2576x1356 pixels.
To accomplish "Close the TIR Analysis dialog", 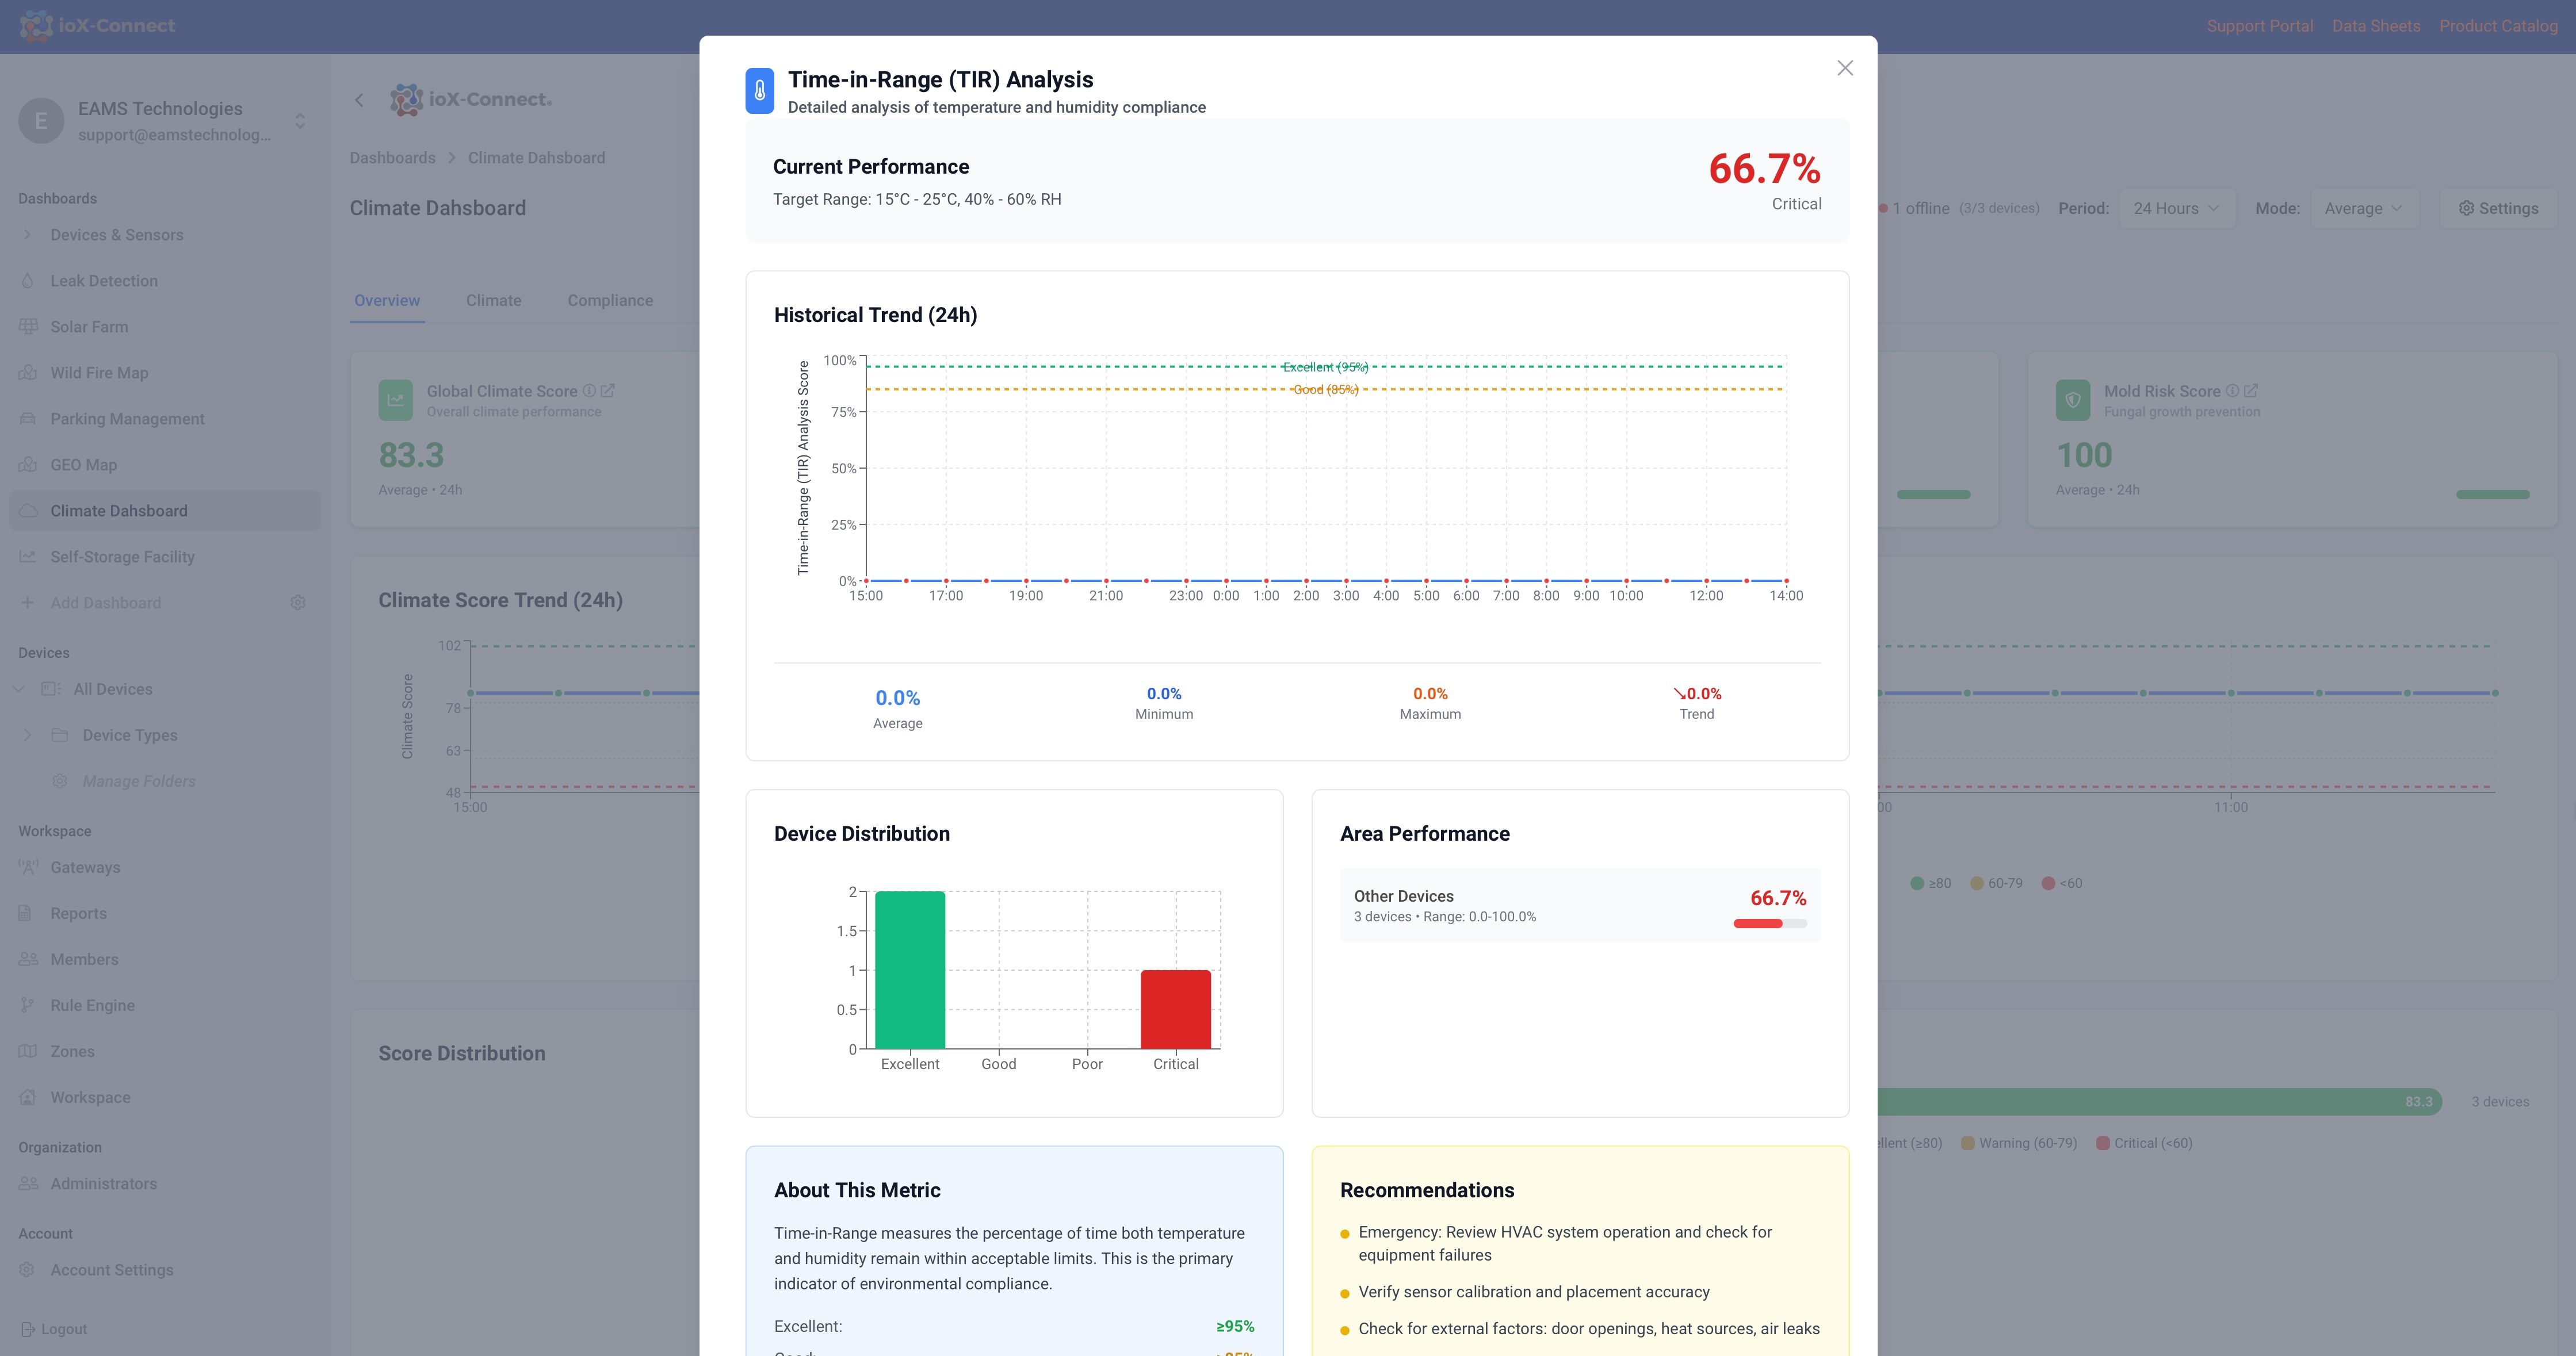I will [x=1844, y=68].
